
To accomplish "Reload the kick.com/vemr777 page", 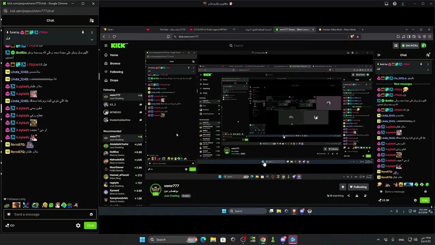I will (114, 37).
